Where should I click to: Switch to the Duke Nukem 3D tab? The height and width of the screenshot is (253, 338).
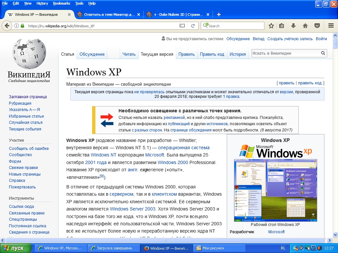pyautogui.click(x=178, y=14)
